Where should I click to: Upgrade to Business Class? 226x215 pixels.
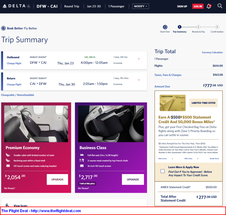point(133,180)
